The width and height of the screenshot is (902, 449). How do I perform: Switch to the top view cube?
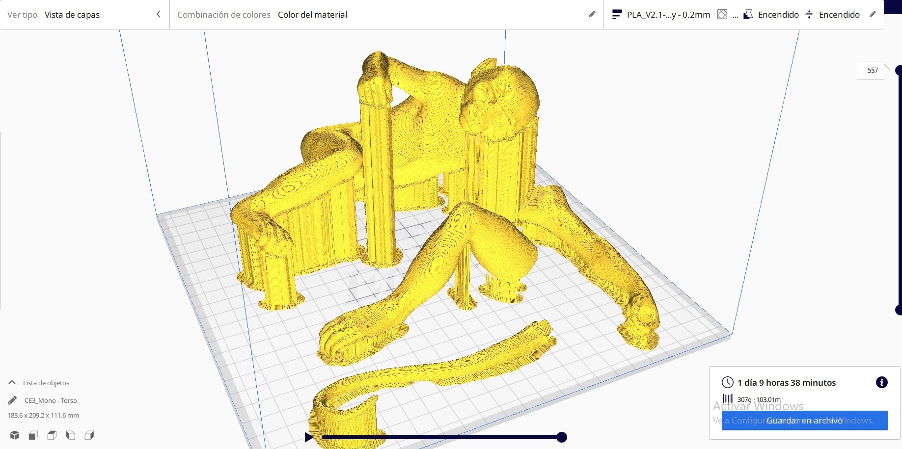(x=52, y=435)
